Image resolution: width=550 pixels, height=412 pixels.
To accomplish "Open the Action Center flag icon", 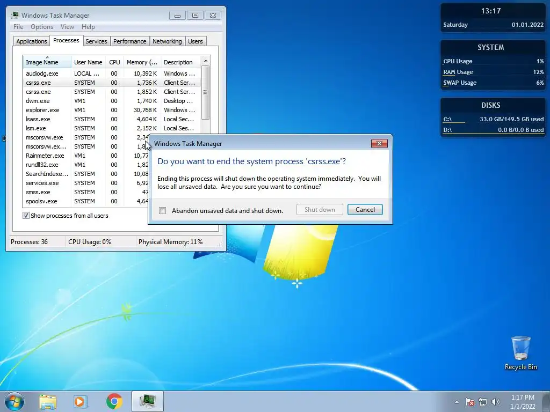I will pos(470,402).
